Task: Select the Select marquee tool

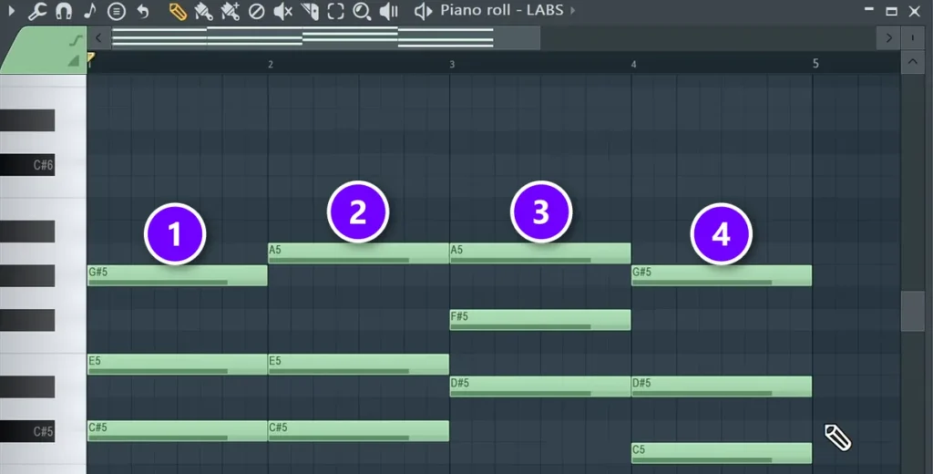Action: click(x=335, y=11)
